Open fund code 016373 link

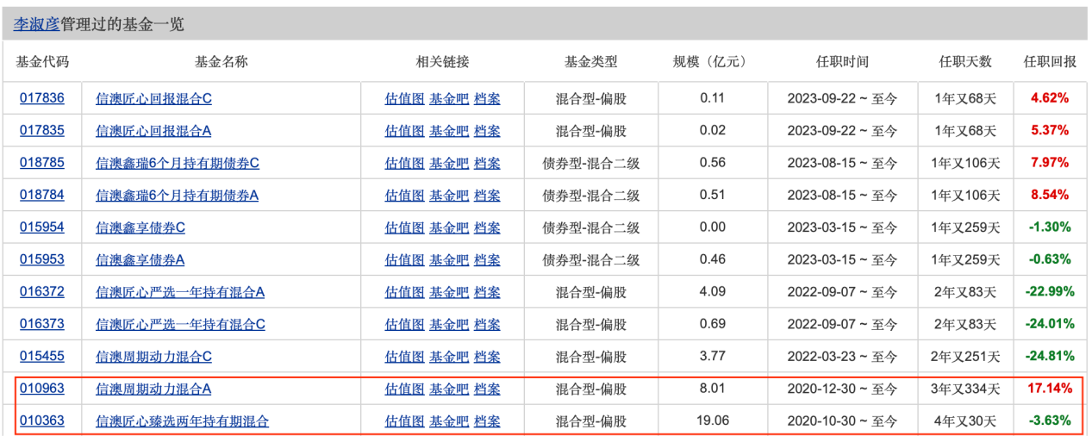[x=42, y=324]
